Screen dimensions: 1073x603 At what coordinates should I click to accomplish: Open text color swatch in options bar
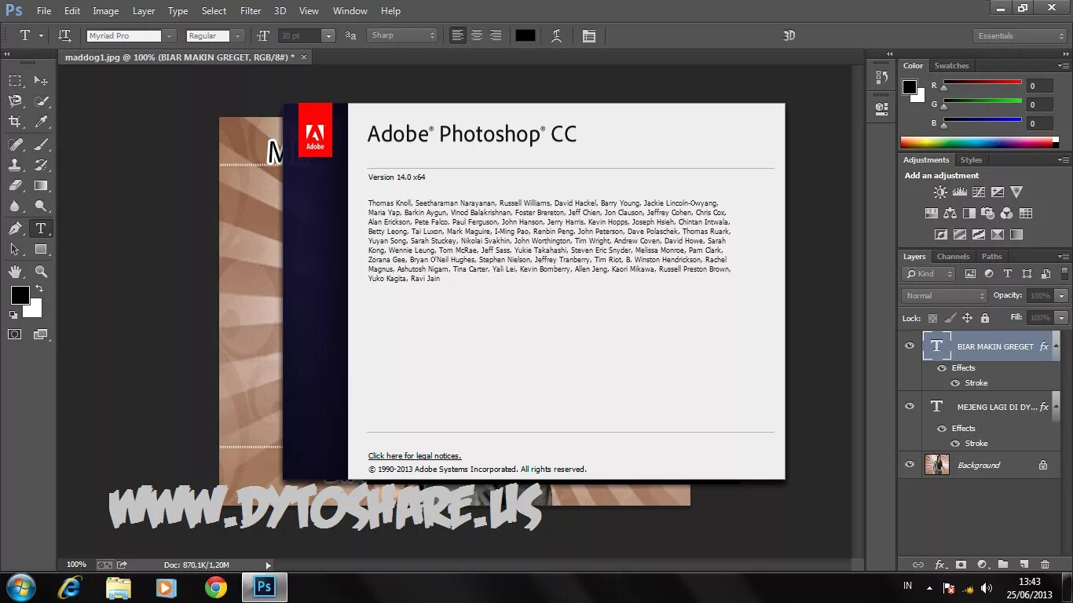click(x=526, y=35)
